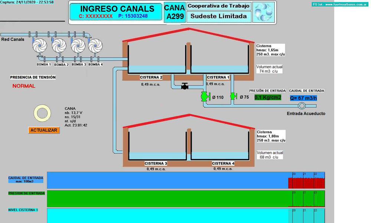Click the black valve between cisterns

pyautogui.click(x=185, y=86)
